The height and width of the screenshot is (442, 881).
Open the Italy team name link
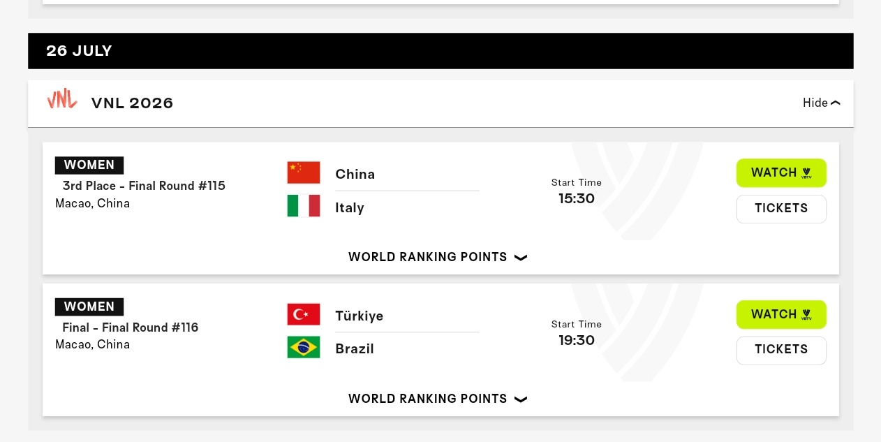click(x=350, y=207)
